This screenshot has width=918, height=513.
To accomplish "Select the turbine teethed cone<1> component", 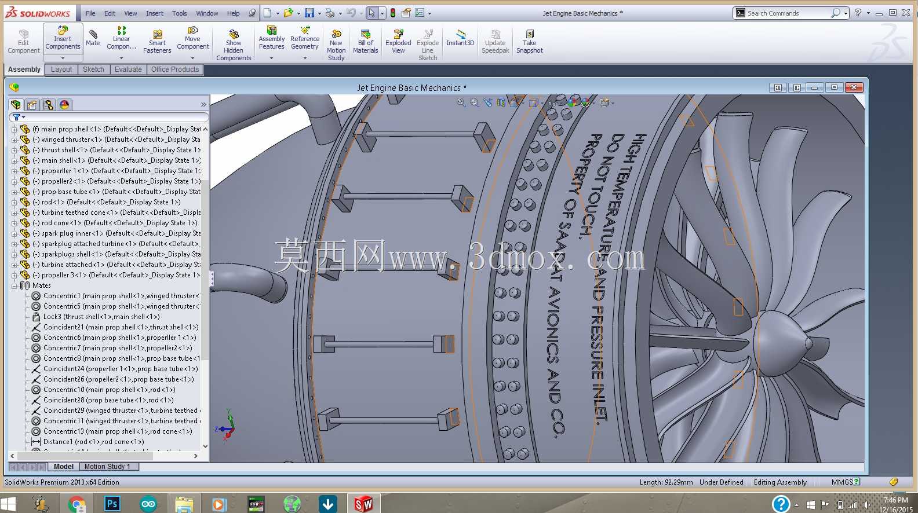I will 110,212.
